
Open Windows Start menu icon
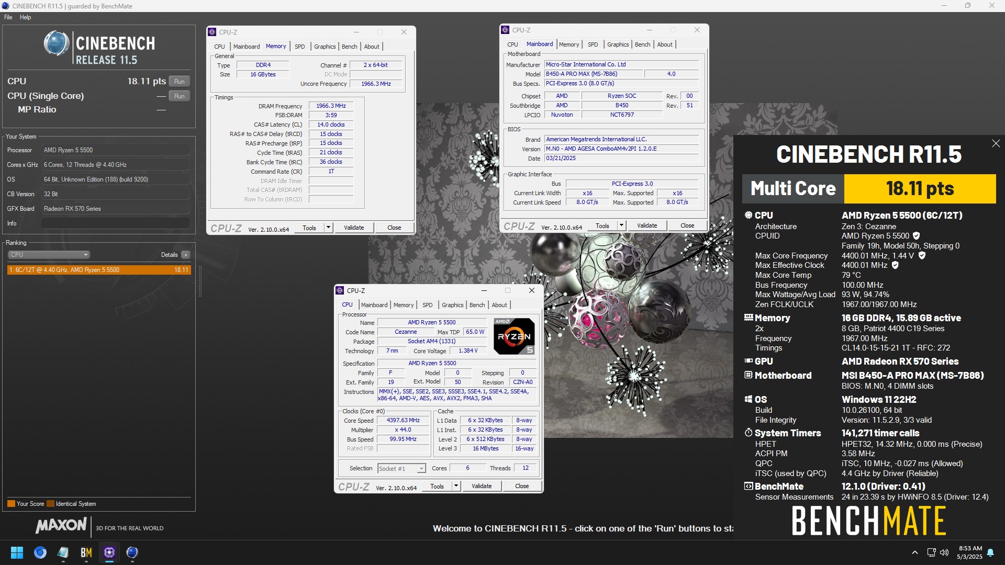(17, 552)
